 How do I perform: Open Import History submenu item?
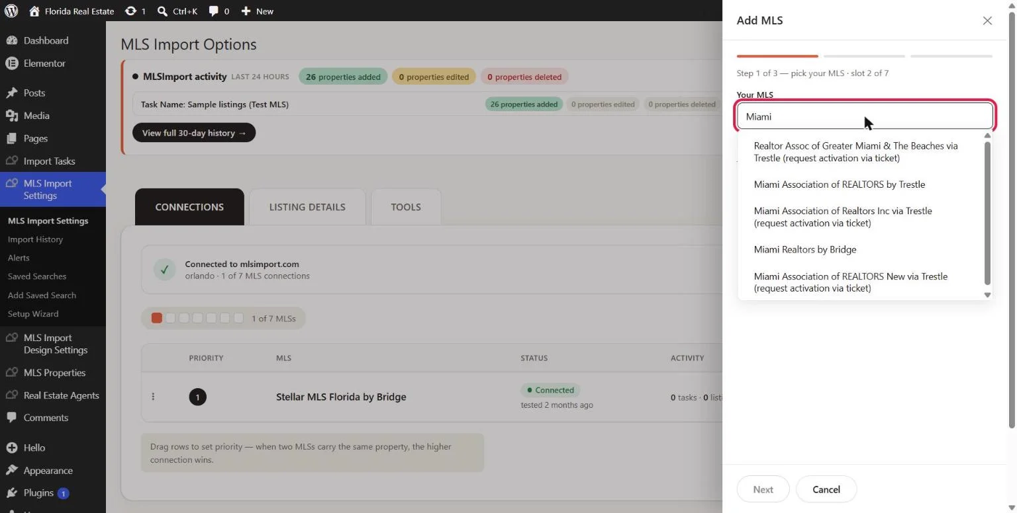click(x=35, y=239)
